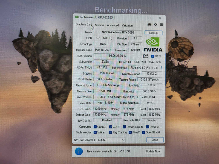Toggle the OpenGL 4.6 checkbox

coord(143,132)
